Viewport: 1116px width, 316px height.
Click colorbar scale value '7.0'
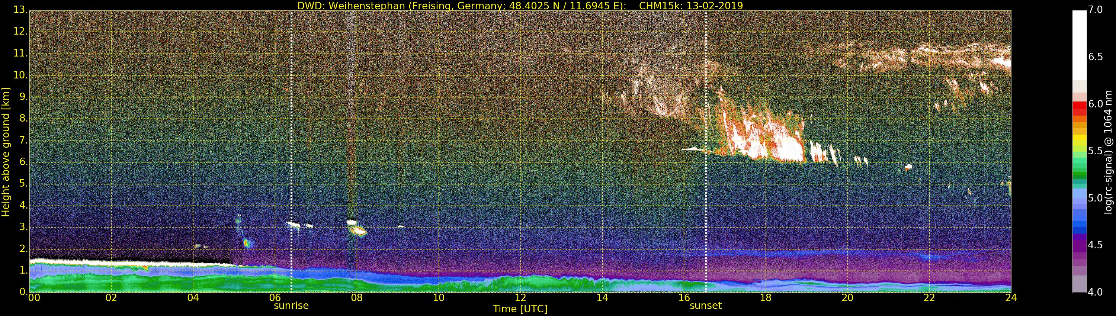click(x=1096, y=10)
